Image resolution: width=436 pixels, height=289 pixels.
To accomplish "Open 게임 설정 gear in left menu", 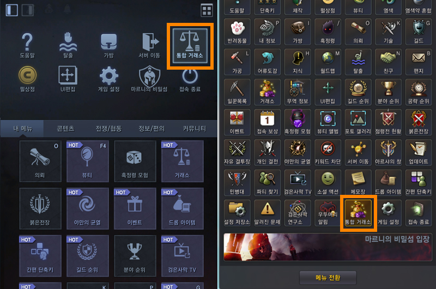I will 108,79.
